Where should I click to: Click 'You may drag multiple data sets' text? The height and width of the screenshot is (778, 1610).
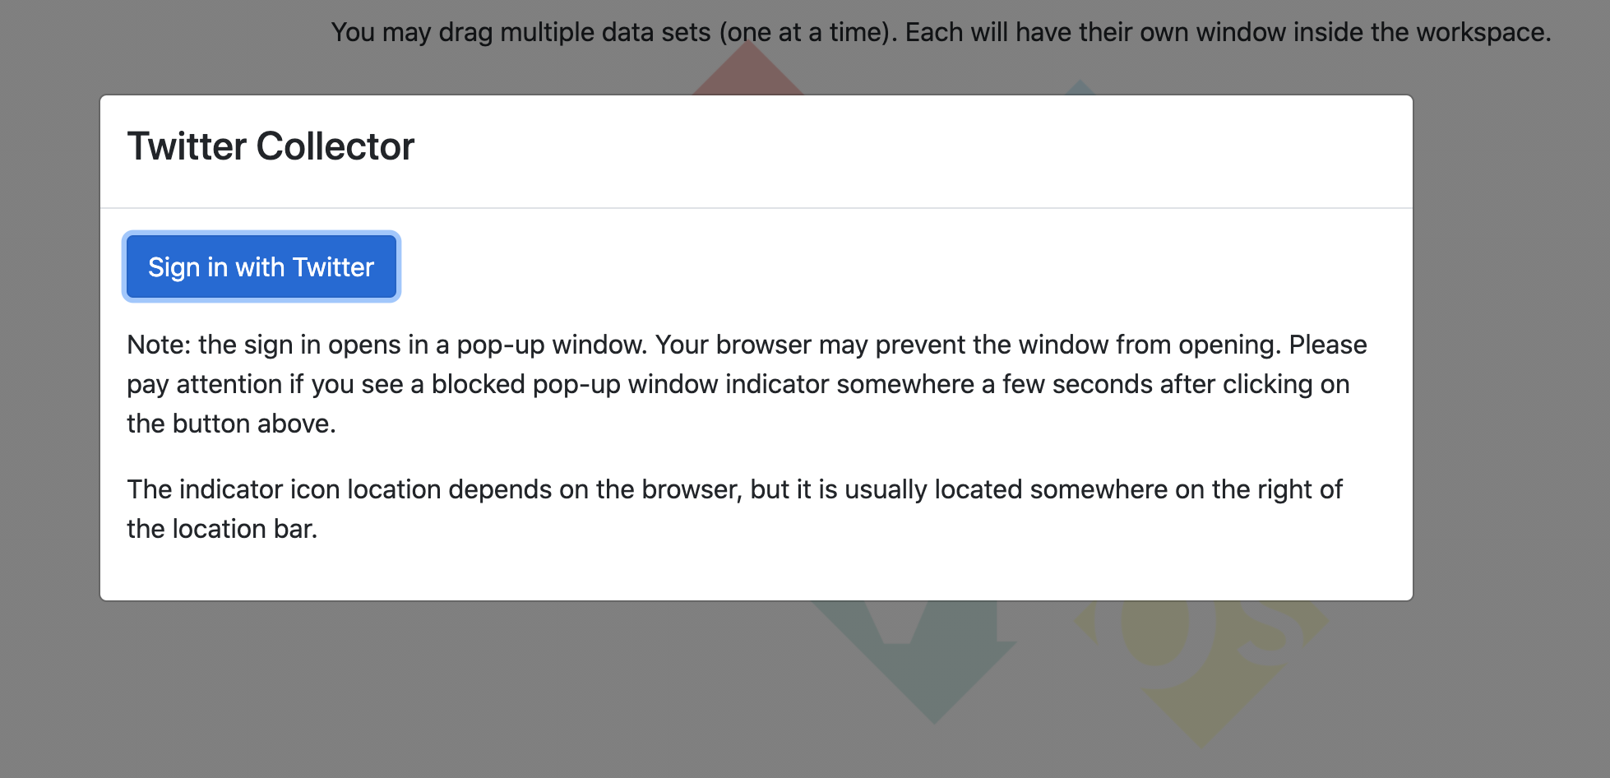point(520,32)
